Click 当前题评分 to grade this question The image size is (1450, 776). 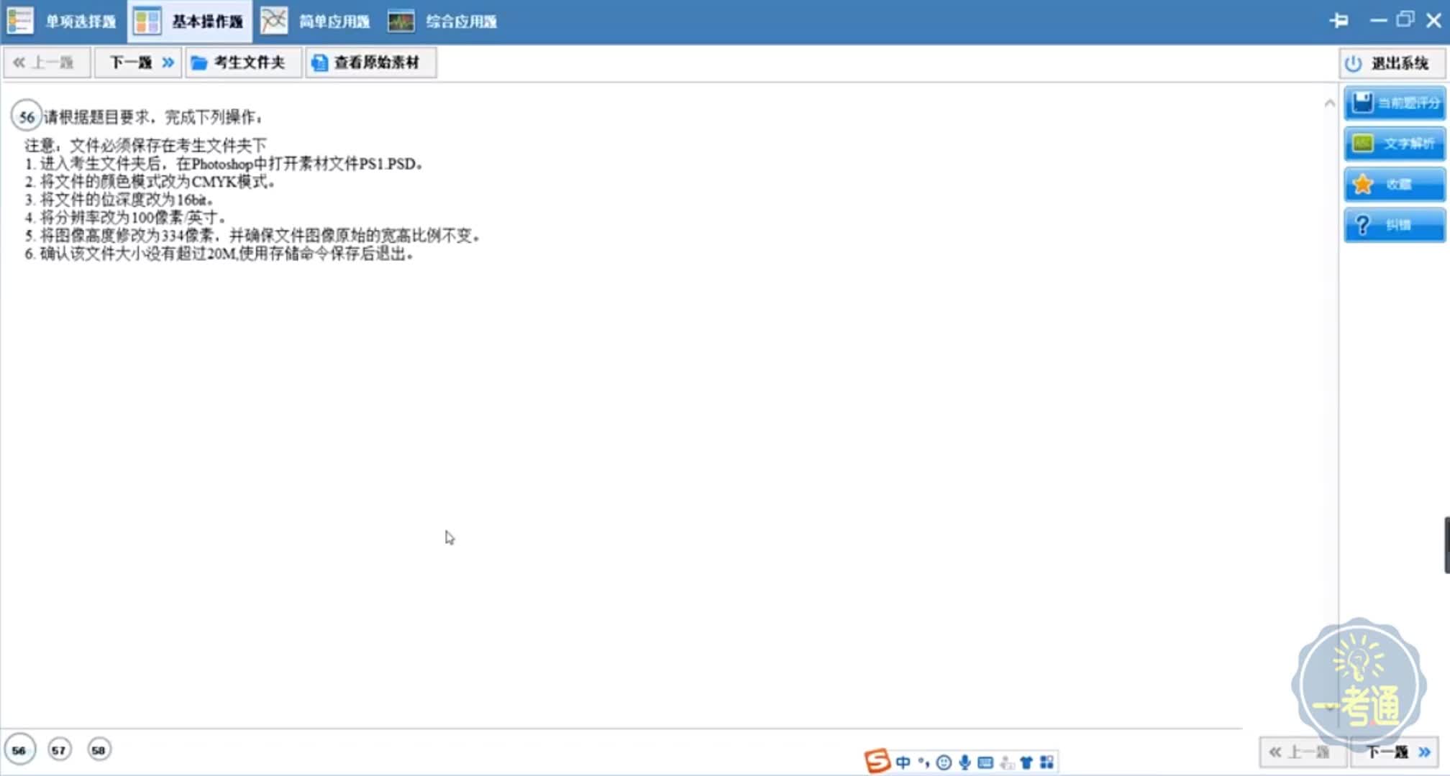1394,103
